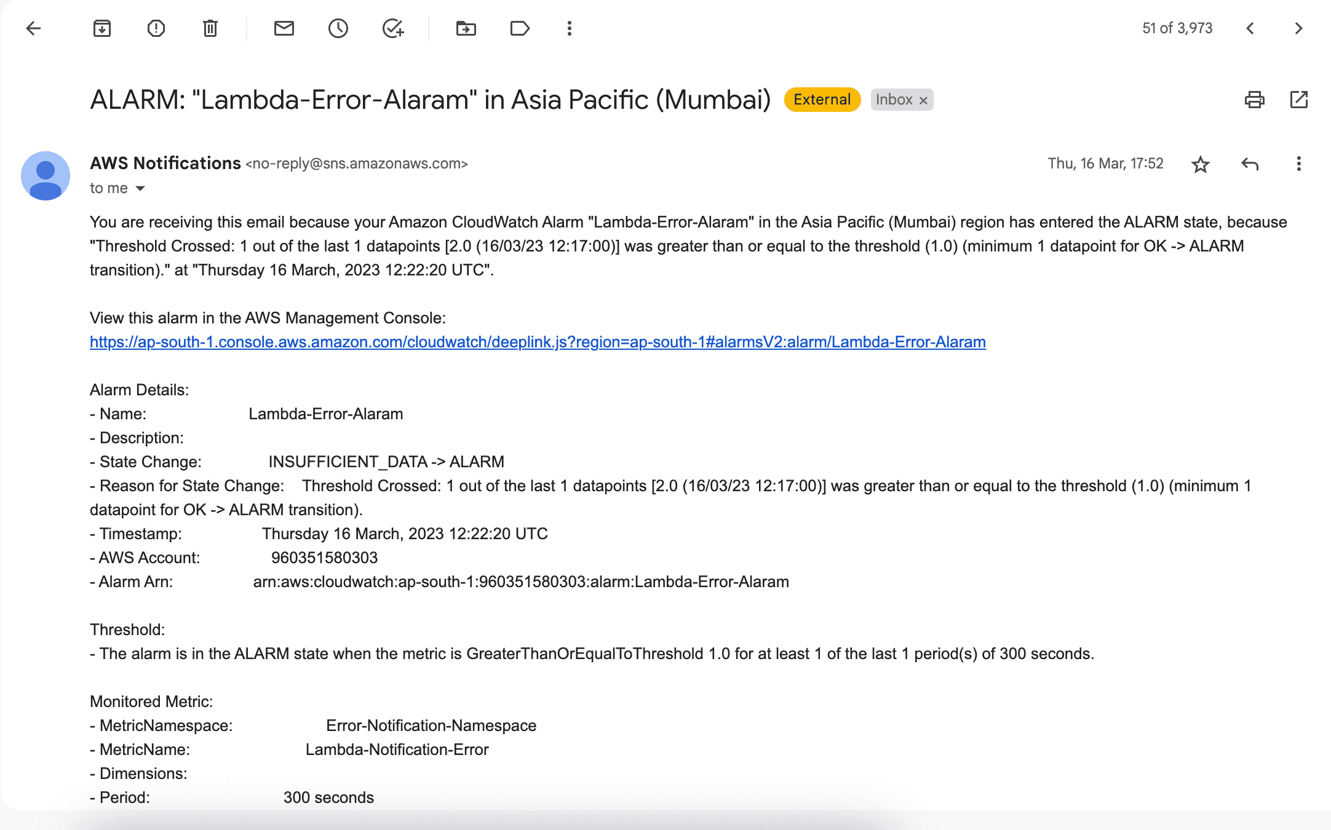Go back to the inbox list
This screenshot has width=1331, height=830.
click(x=33, y=28)
